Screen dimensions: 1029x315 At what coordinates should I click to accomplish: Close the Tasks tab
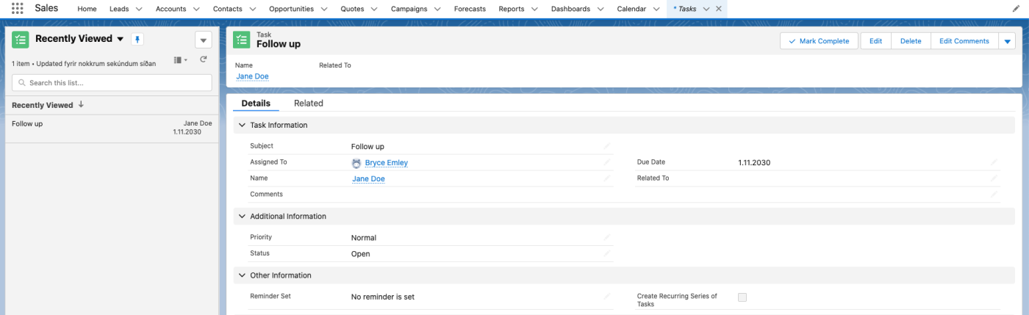coord(719,9)
